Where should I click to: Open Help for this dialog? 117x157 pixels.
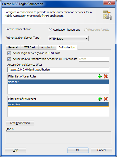pos(15,150)
